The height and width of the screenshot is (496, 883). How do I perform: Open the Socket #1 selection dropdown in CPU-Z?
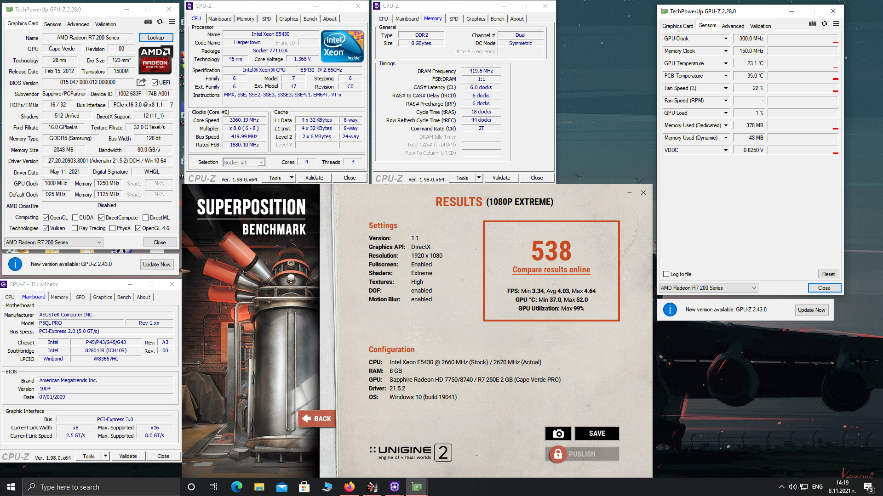pyautogui.click(x=244, y=162)
